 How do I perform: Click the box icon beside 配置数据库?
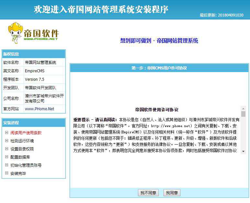pyautogui.click(x=6, y=157)
